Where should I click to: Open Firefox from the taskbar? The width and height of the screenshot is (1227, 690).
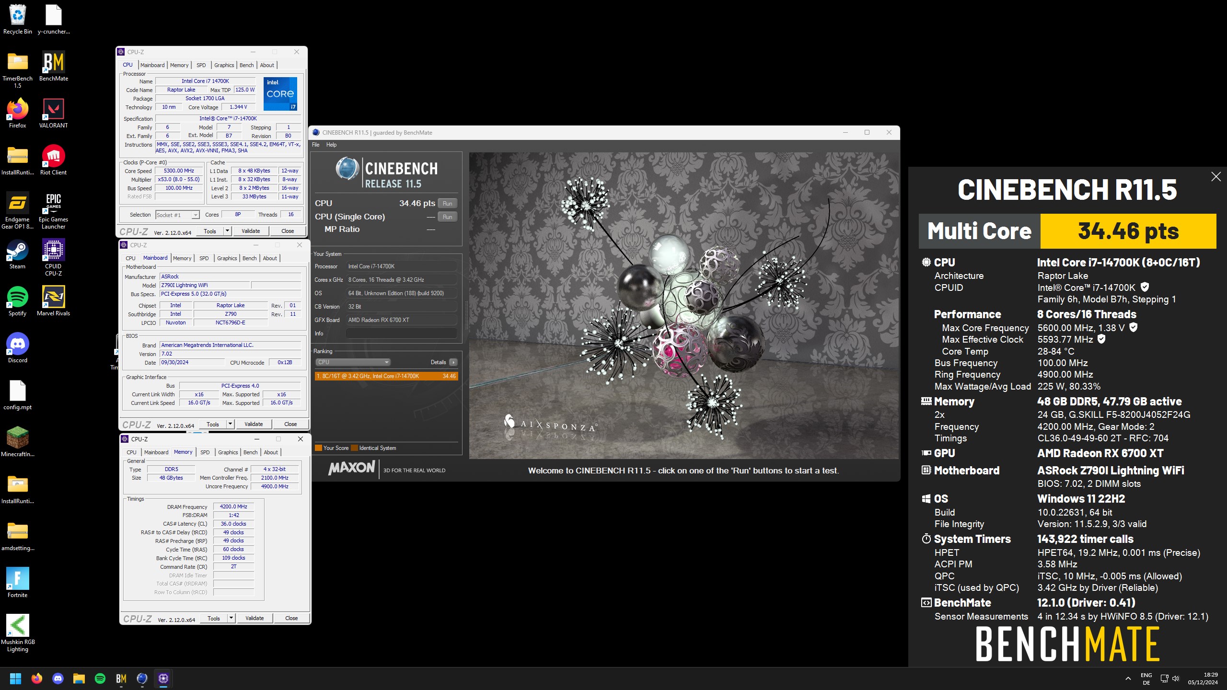37,678
